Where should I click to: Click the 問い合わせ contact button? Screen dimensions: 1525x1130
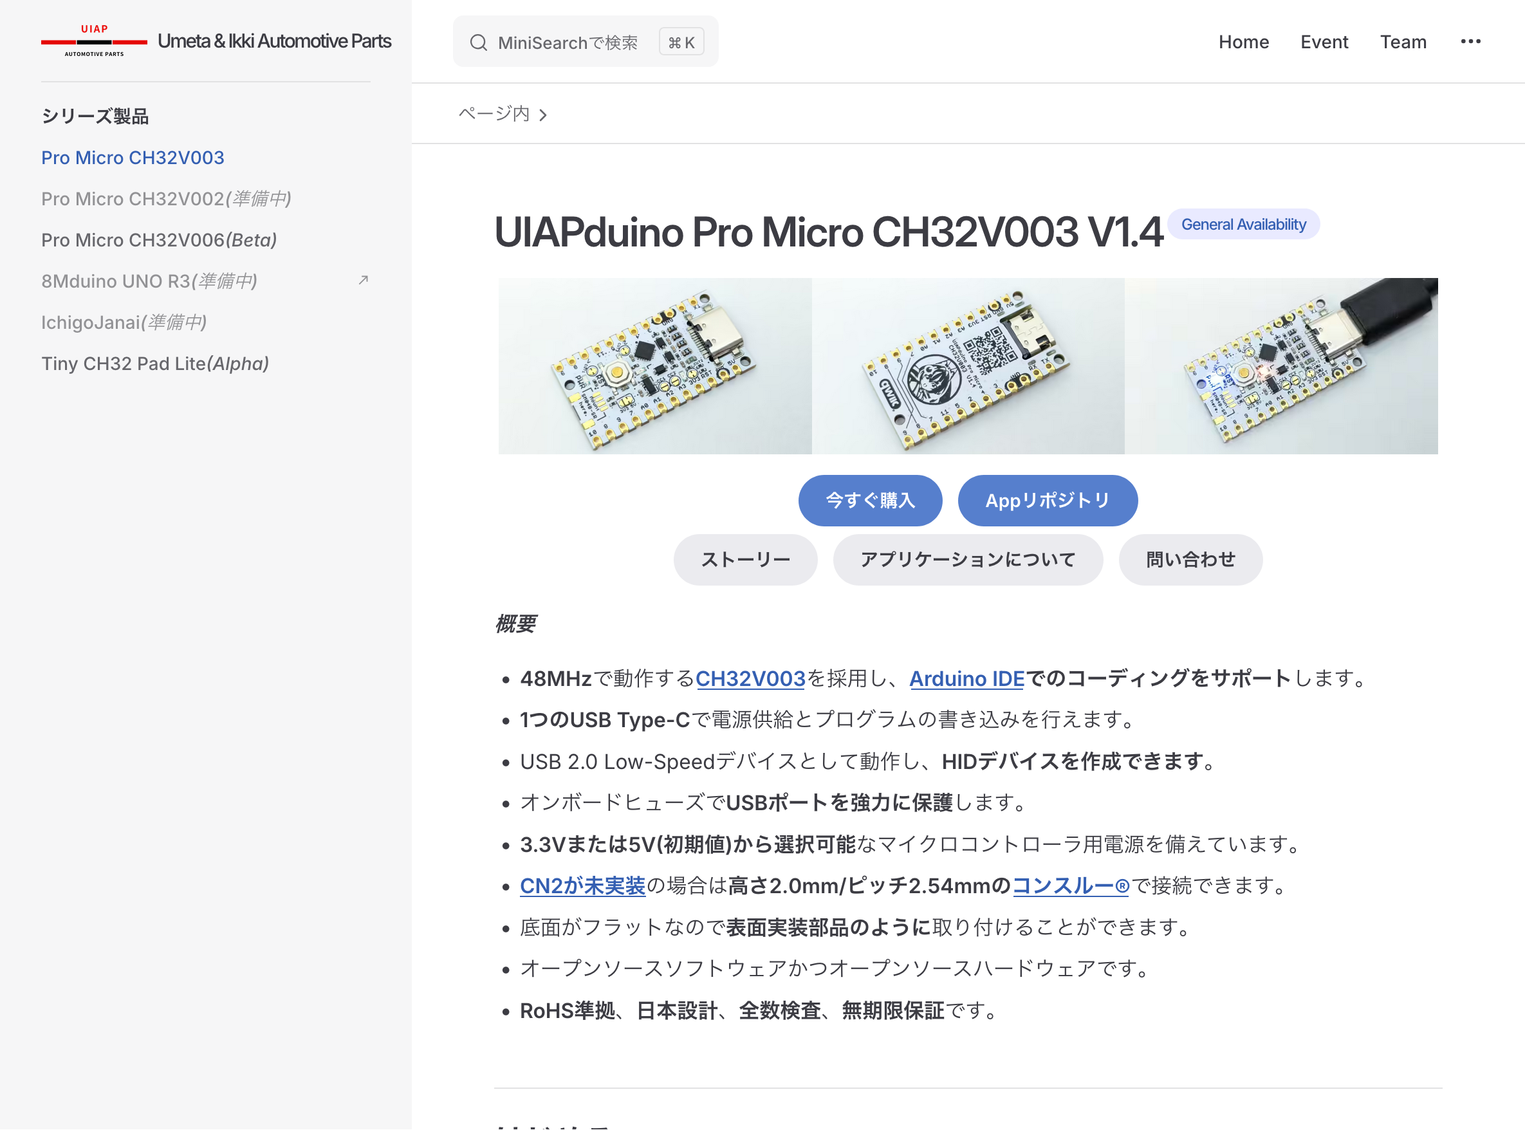coord(1190,559)
